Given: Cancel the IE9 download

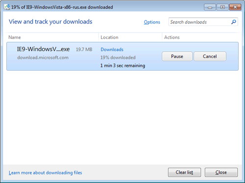Looking at the screenshot, I should pos(210,56).
